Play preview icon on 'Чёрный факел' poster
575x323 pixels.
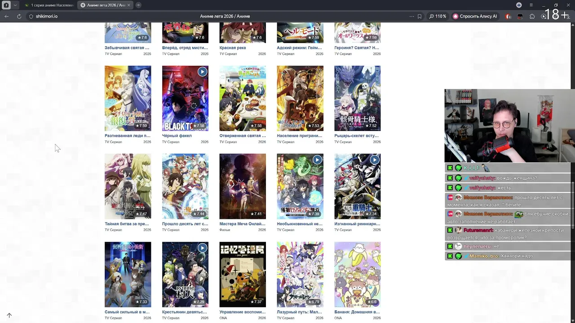tap(203, 72)
